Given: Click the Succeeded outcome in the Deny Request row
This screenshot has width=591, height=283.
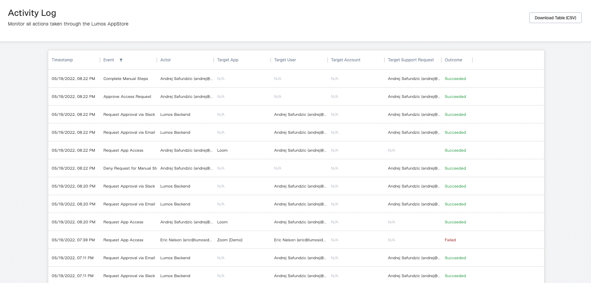Looking at the screenshot, I should point(455,168).
